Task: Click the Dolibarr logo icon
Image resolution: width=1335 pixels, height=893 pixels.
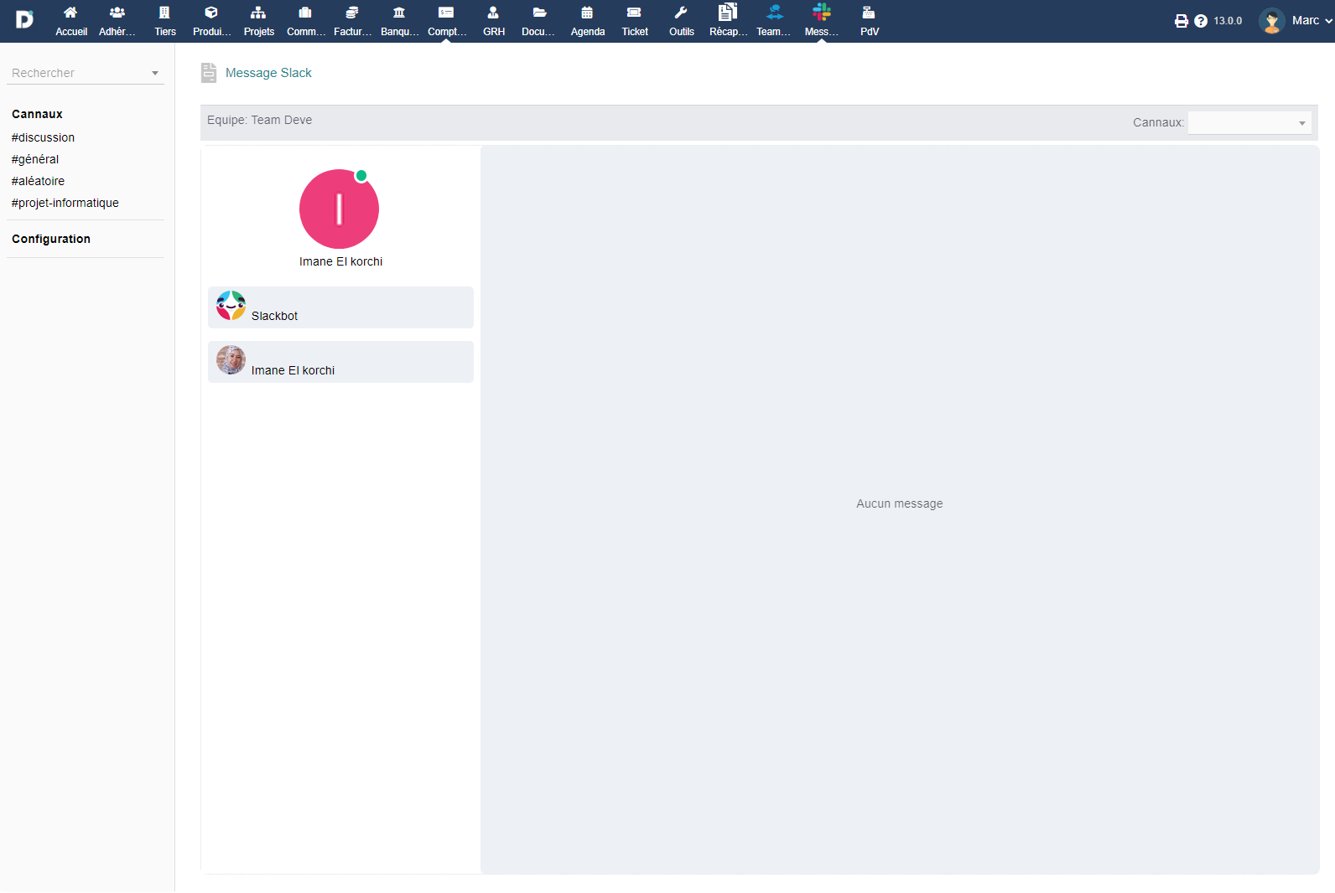Action: pyautogui.click(x=24, y=19)
